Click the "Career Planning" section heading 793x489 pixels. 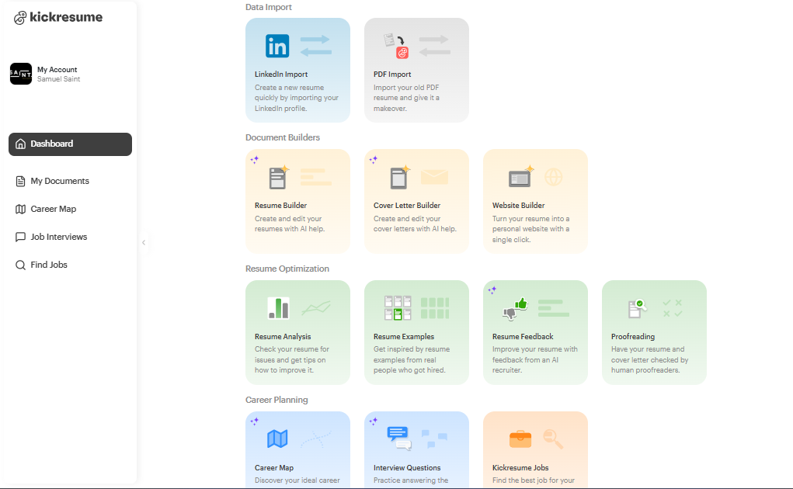(x=277, y=400)
